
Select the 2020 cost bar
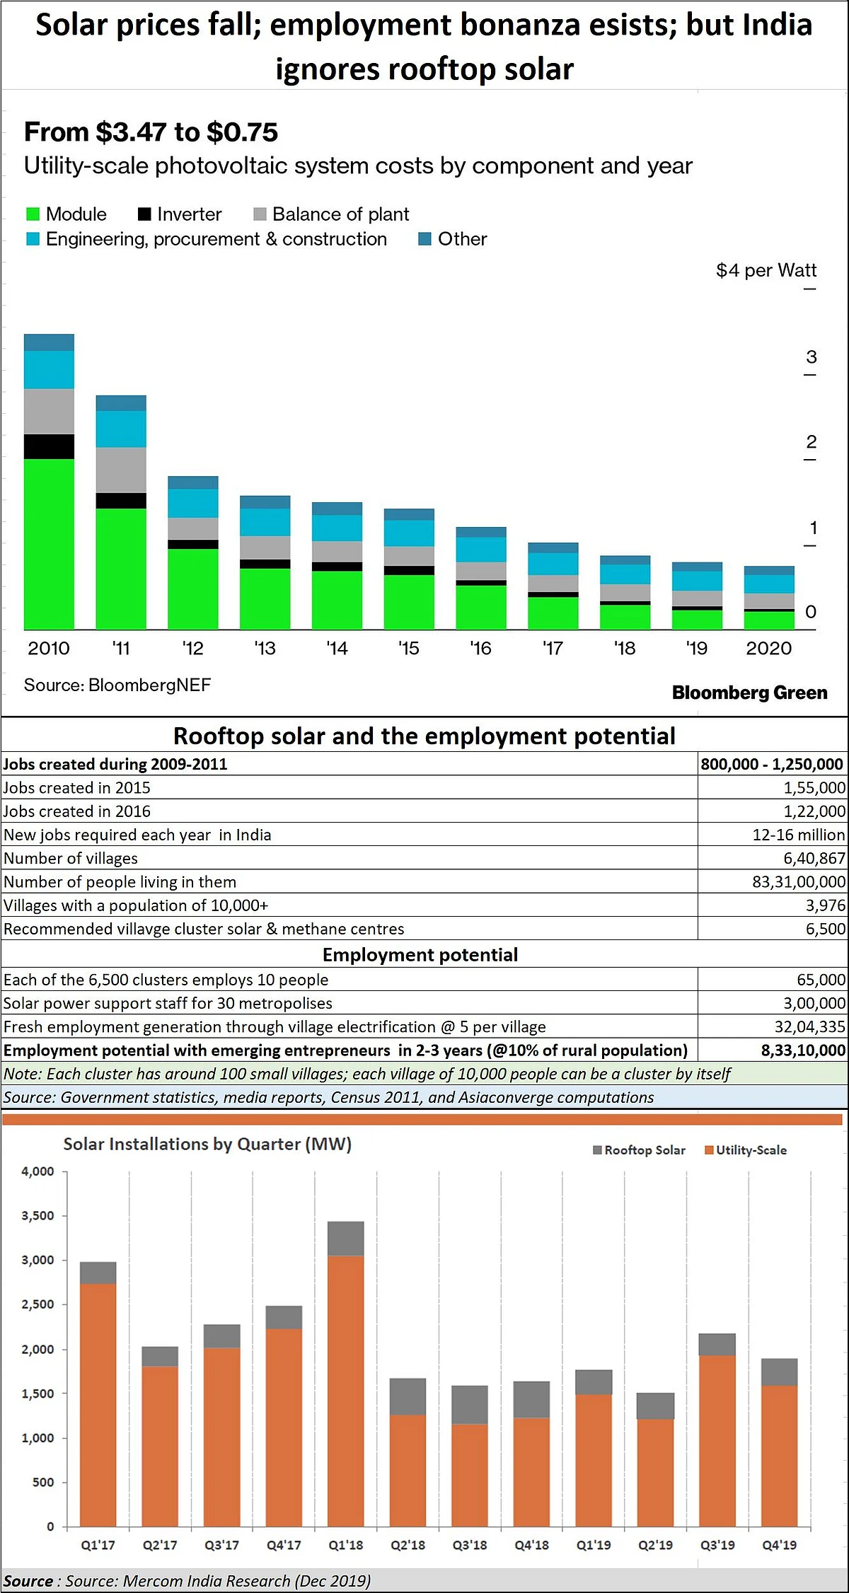769,598
